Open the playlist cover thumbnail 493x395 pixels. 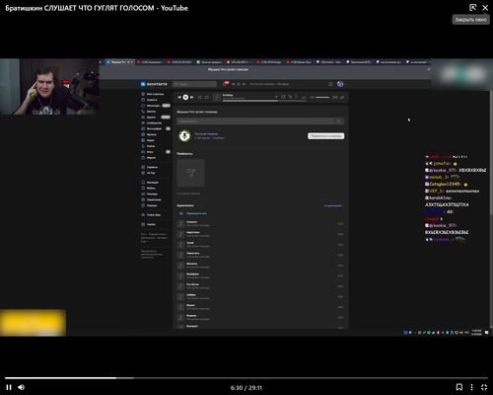point(190,173)
